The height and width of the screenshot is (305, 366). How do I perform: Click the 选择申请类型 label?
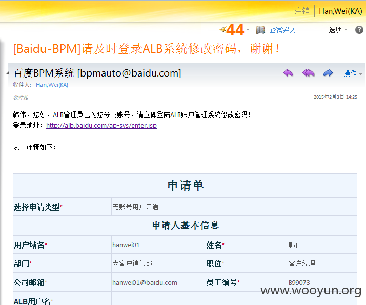pos(38,207)
